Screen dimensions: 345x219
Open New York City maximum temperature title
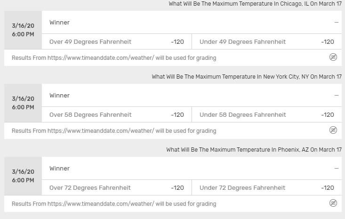pos(247,77)
